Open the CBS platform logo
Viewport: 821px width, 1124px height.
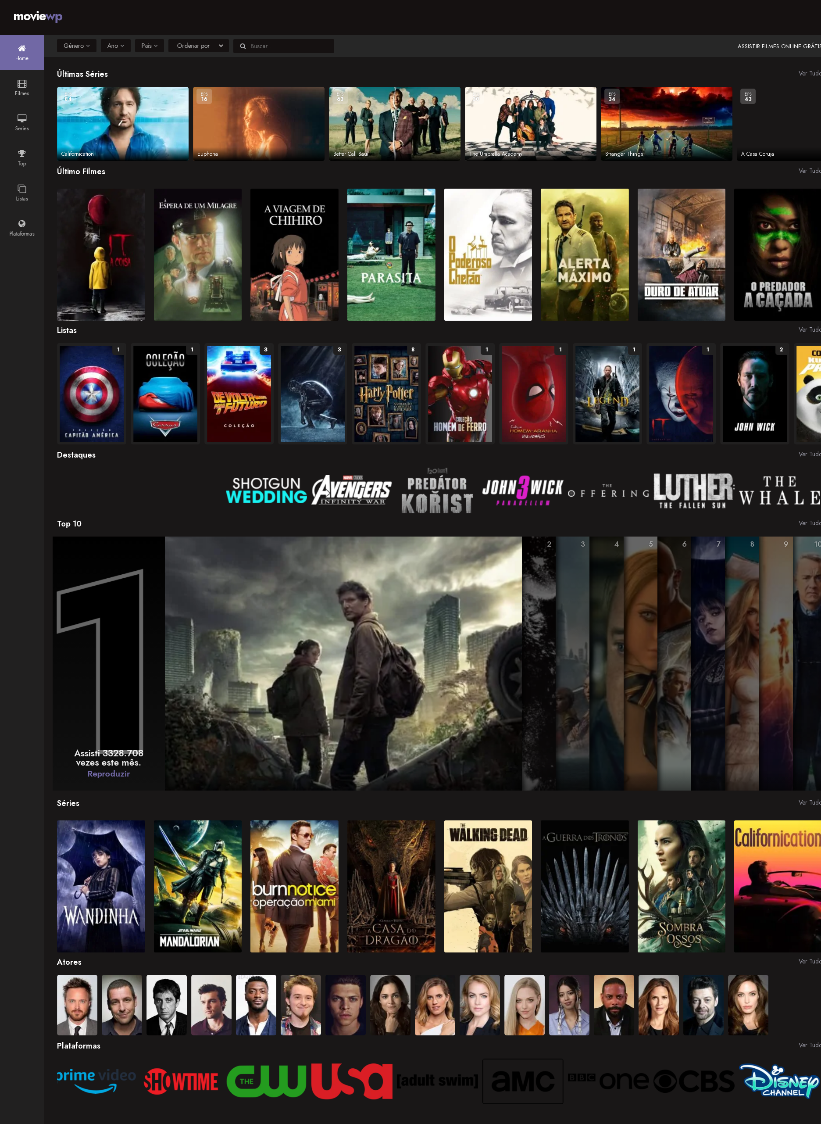pos(694,1081)
